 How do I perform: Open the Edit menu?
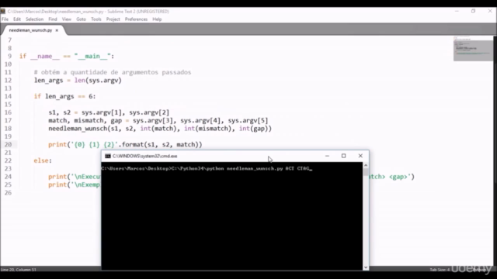[17, 19]
